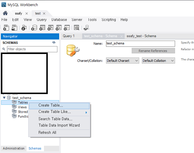Screen dimensions: 194x153
Task: Click the Stored Procedures folder icon
Action: (14, 111)
